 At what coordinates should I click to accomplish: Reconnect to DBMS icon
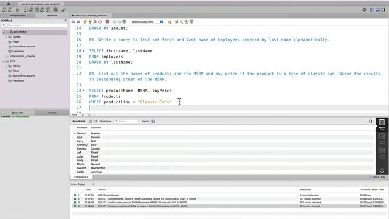click(x=63, y=10)
